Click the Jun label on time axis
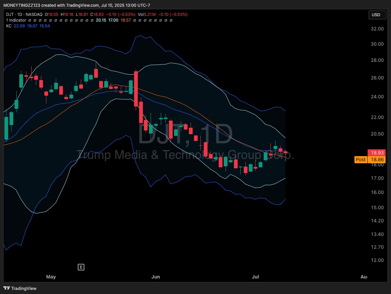This screenshot has width=391, height=294. point(156,277)
